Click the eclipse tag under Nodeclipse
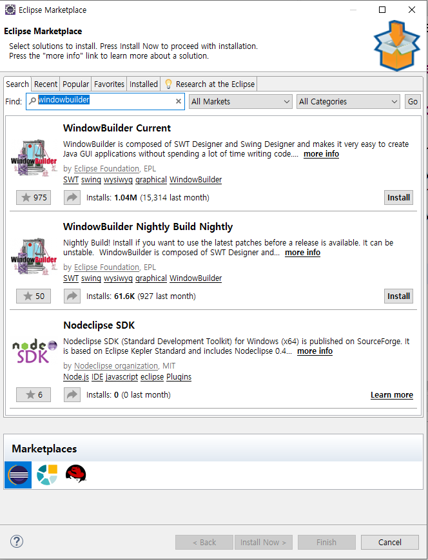 (152, 377)
